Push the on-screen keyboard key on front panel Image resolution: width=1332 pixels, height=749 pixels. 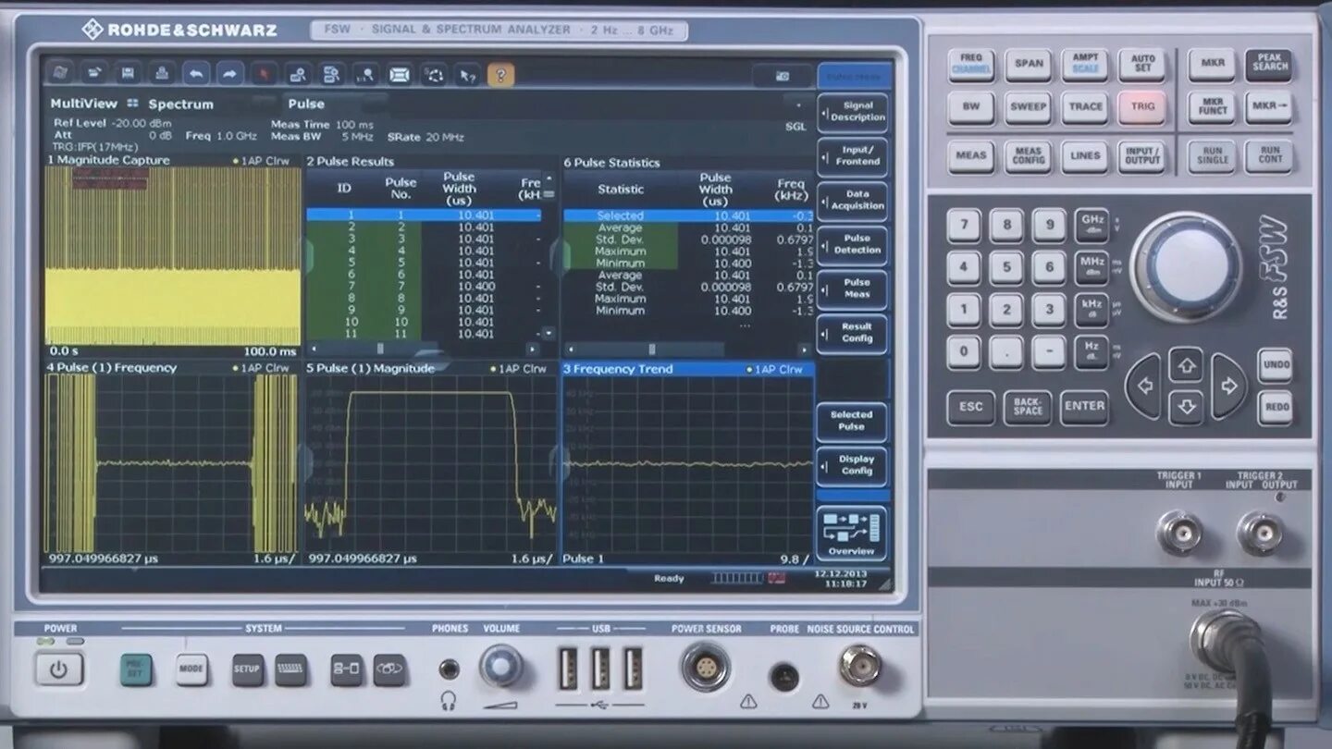coord(290,669)
